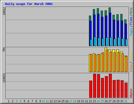134x104 pixels.
Task: Click the blue Files bar for day 24
Action: pyautogui.click(x=98, y=26)
